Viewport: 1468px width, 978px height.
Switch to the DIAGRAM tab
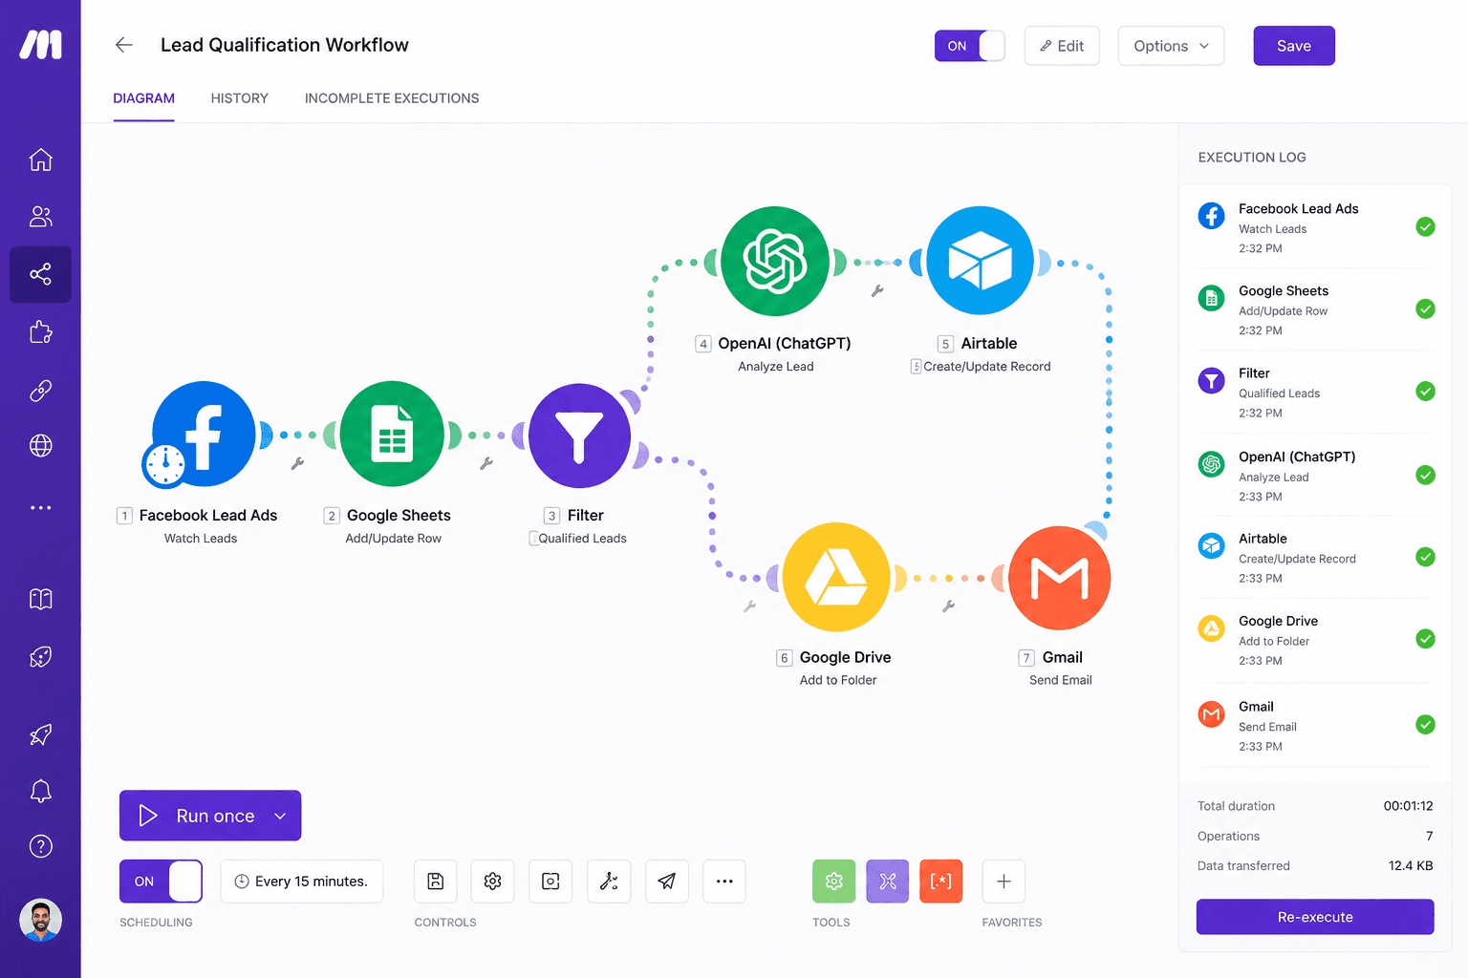click(143, 98)
